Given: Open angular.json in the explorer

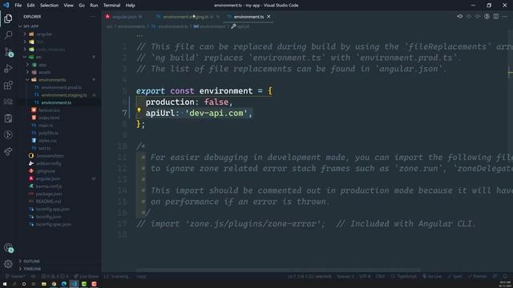Looking at the screenshot, I should point(48,178).
